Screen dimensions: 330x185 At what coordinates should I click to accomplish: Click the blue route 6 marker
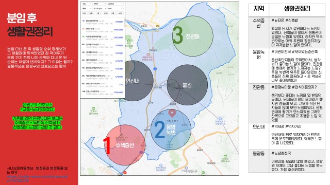155,68
